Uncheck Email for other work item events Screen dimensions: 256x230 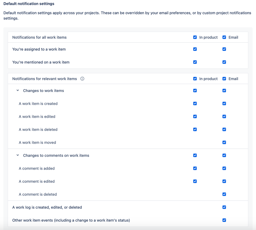click(224, 220)
